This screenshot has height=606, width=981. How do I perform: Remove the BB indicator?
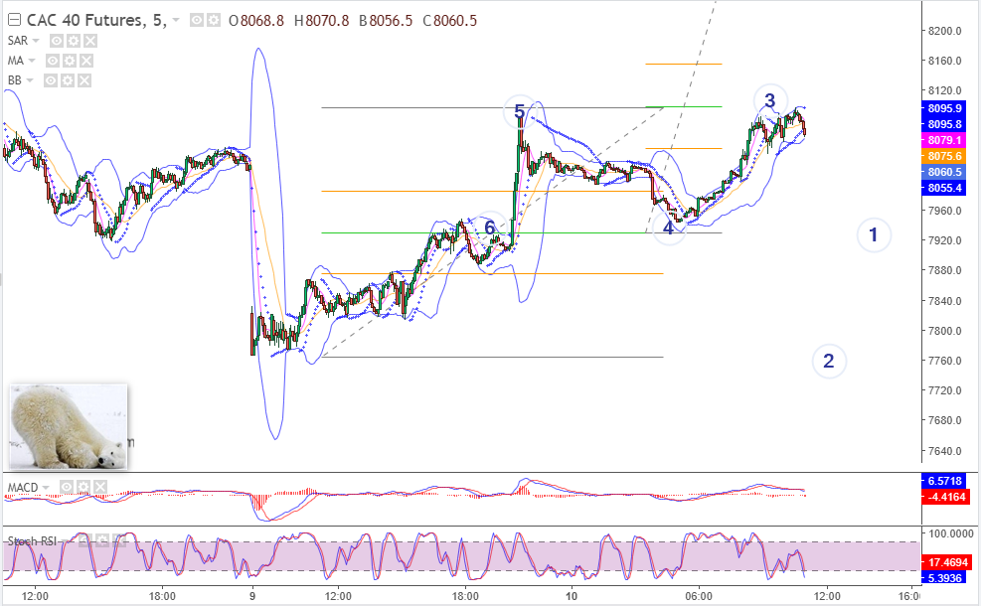[x=84, y=80]
